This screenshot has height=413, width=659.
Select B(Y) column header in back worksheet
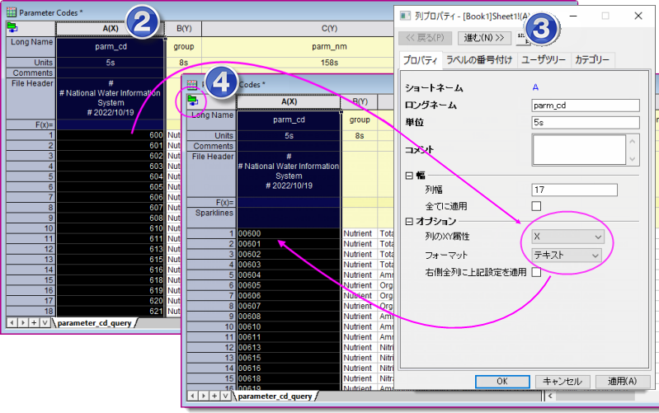click(184, 28)
